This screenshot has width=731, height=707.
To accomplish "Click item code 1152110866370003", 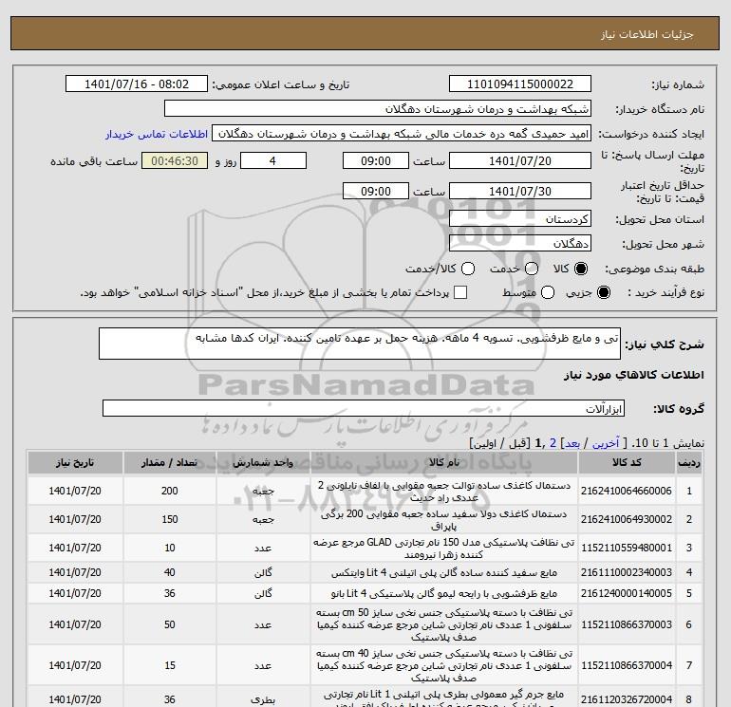I will (x=627, y=624).
